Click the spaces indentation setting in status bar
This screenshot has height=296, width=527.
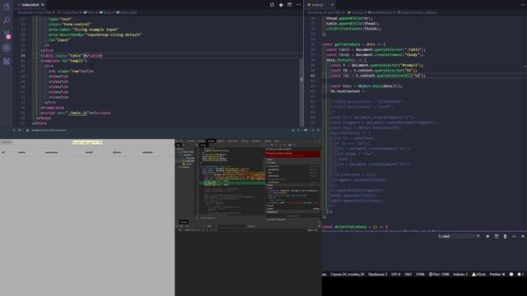(x=377, y=274)
